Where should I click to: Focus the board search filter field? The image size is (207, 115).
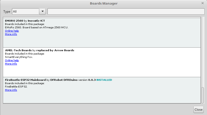coord(126,12)
